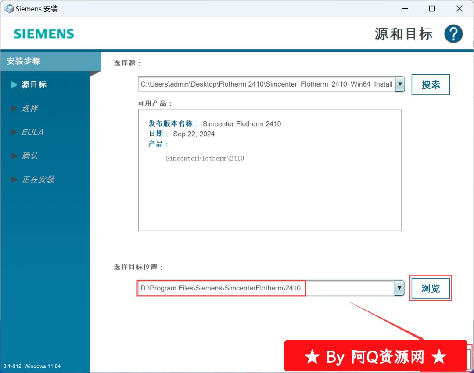Click the target location path field

tap(266, 288)
